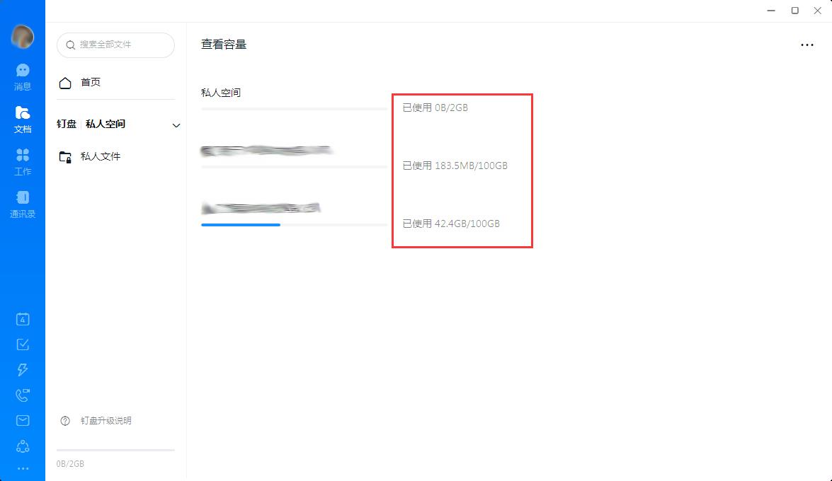
Task: Open the calendar icon in sidebar
Action: [x=22, y=319]
